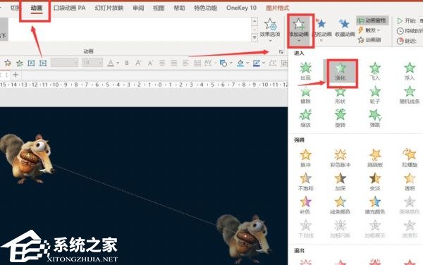423x265 pixels.
Task: Click the text box icon with letter A
Action: tap(31, 63)
